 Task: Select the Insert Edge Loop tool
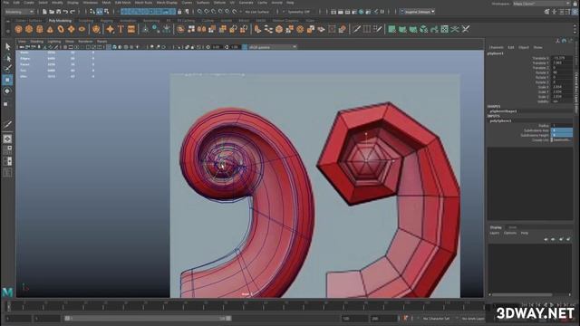366,29
